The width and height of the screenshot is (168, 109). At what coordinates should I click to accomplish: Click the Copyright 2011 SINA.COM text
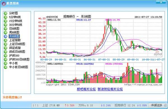[63, 85]
